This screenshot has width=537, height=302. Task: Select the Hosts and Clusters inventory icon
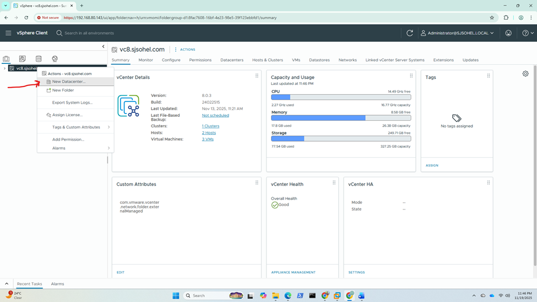[x=6, y=58]
